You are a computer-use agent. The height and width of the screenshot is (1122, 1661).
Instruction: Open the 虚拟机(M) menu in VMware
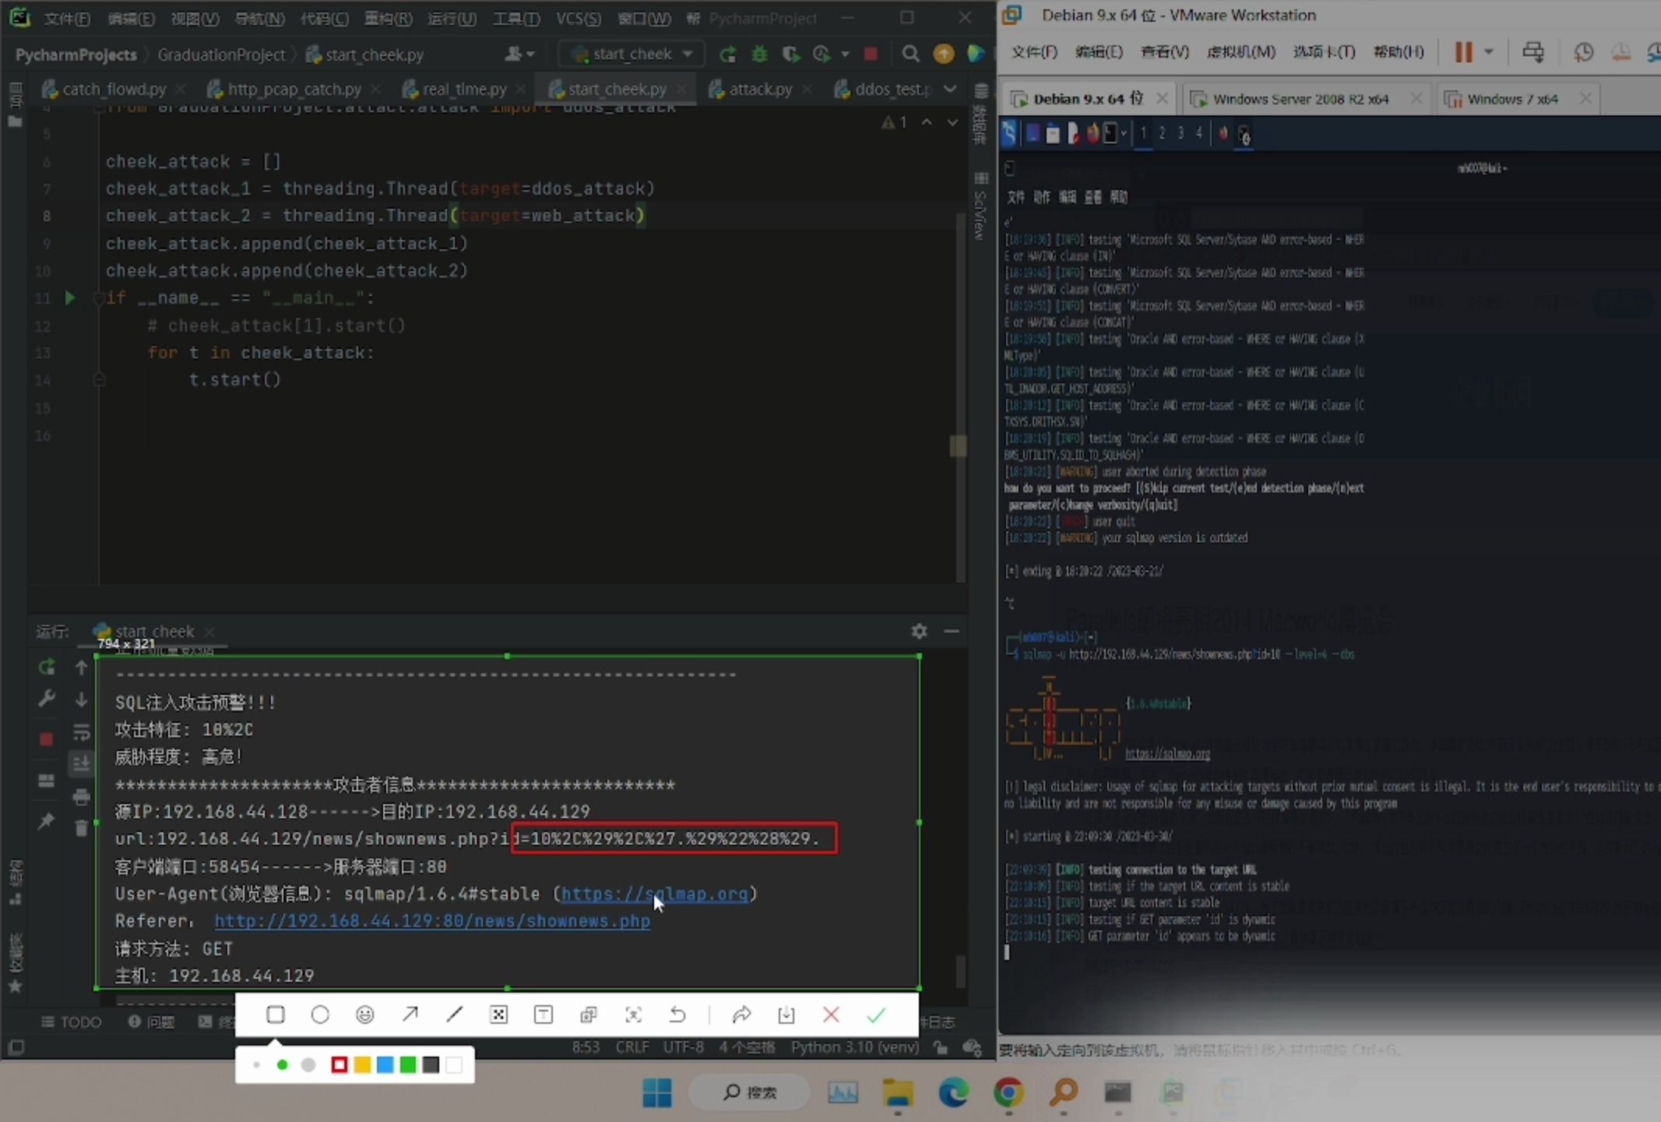(1241, 52)
